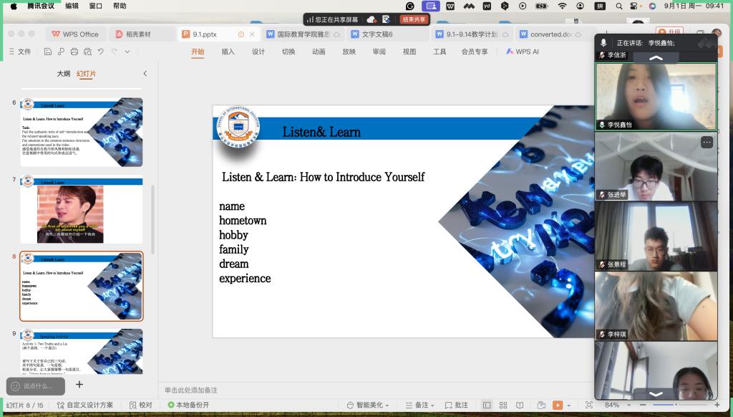Switch to the 9.1-9.14教学计划 document tab
This screenshot has height=417, width=733.
471,34
